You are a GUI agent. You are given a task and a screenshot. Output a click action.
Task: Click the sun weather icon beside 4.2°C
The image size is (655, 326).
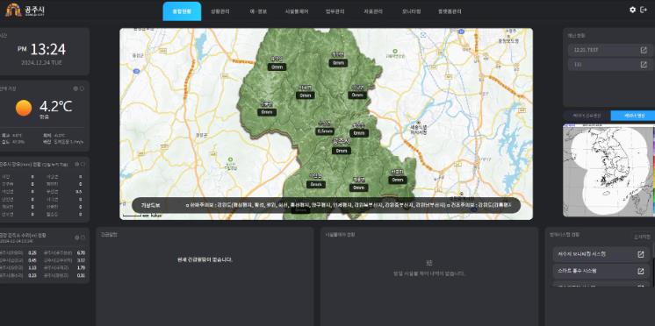24,108
